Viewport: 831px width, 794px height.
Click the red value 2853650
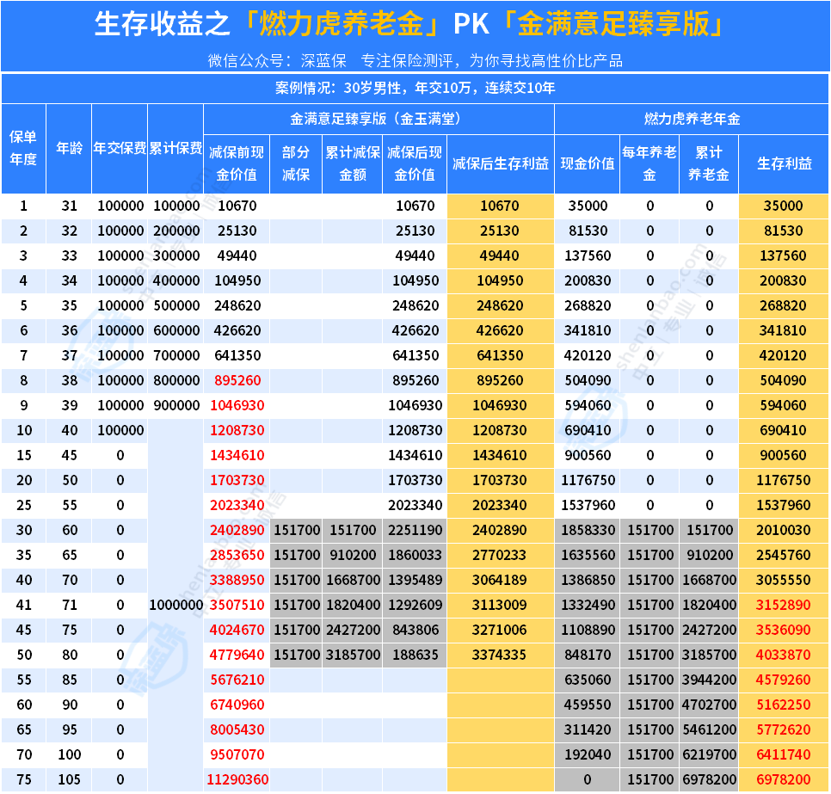[237, 555]
